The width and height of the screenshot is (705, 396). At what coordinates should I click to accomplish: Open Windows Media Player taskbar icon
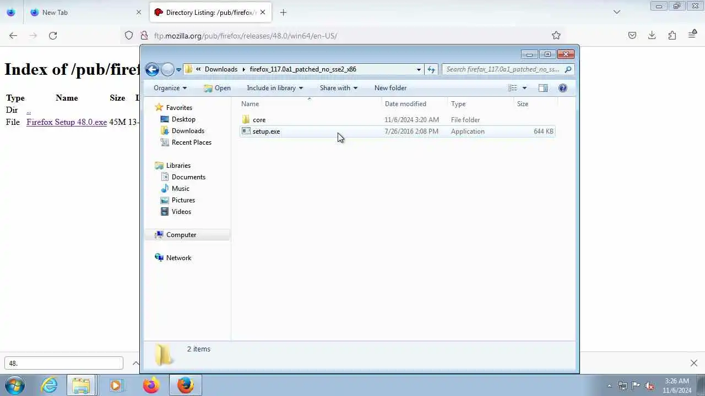point(116,386)
